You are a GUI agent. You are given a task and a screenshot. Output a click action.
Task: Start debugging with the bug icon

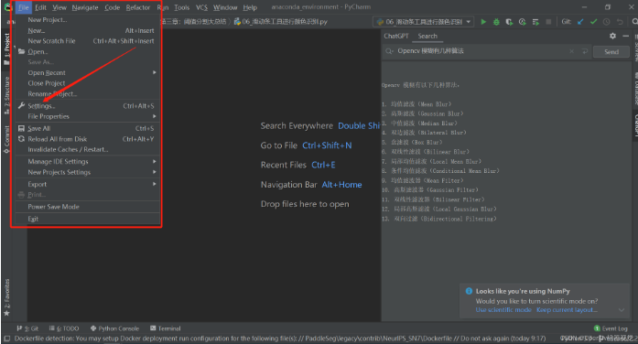pyautogui.click(x=496, y=22)
